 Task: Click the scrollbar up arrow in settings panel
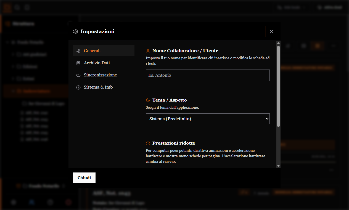point(279,43)
